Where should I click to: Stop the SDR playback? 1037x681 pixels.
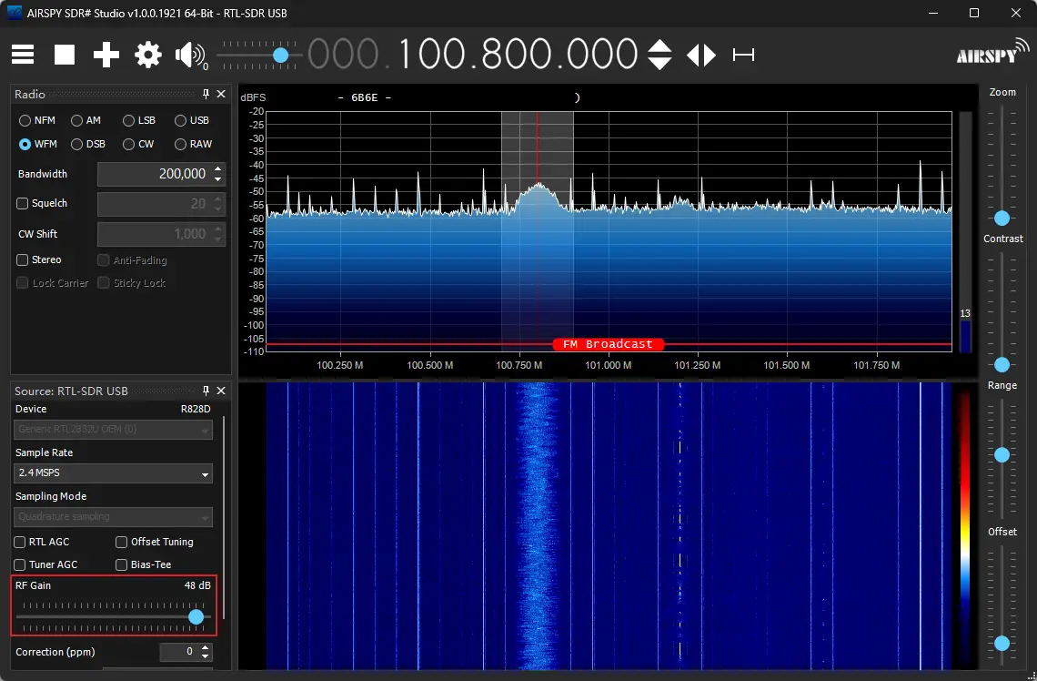click(x=64, y=55)
